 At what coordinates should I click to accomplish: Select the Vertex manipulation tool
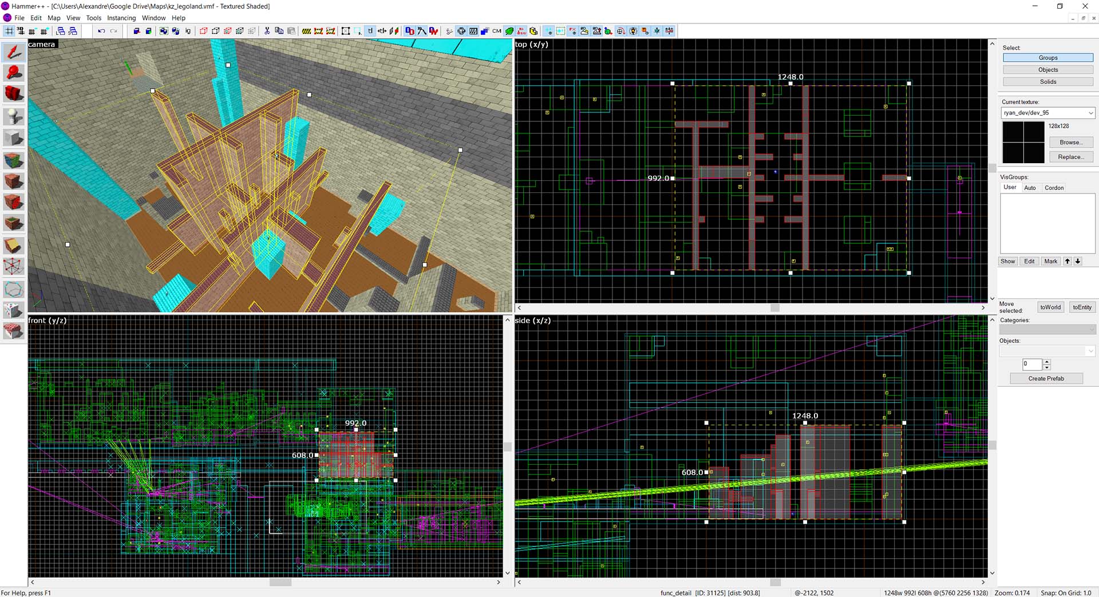(x=14, y=265)
